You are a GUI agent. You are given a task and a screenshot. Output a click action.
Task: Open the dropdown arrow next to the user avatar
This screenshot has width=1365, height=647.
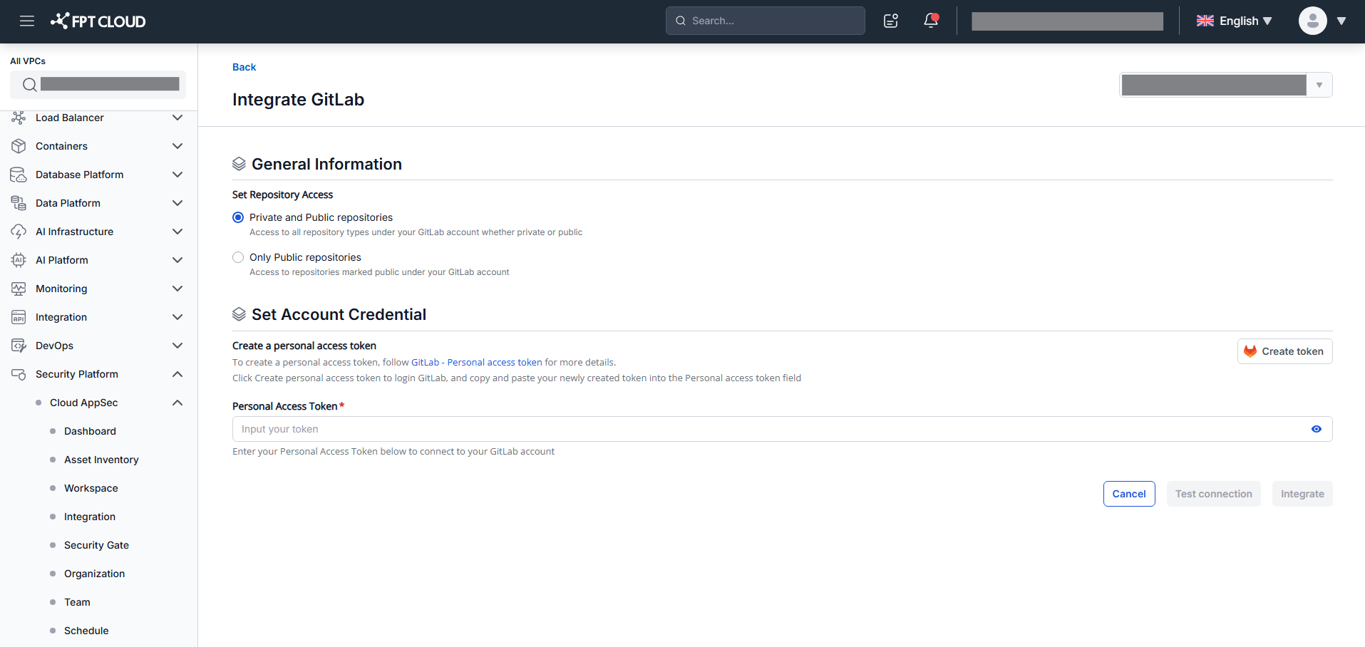1341,21
